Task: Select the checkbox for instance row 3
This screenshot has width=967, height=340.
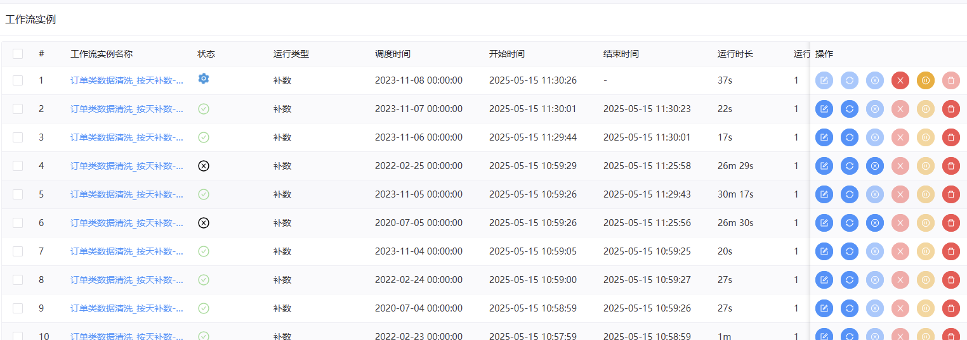Action: point(18,137)
